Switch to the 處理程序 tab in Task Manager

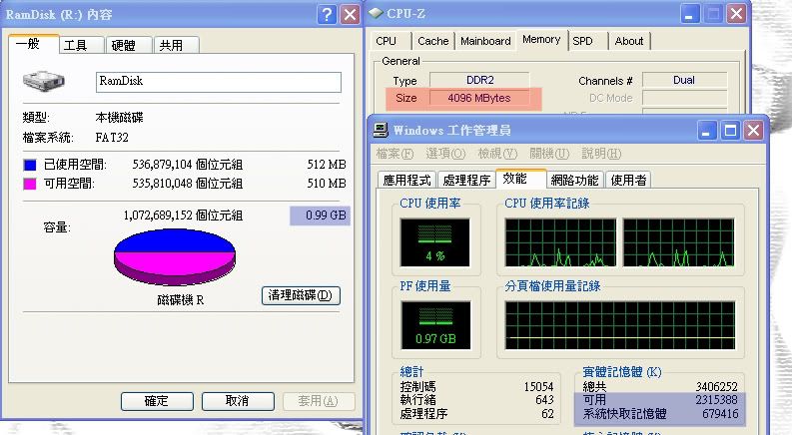[466, 180]
